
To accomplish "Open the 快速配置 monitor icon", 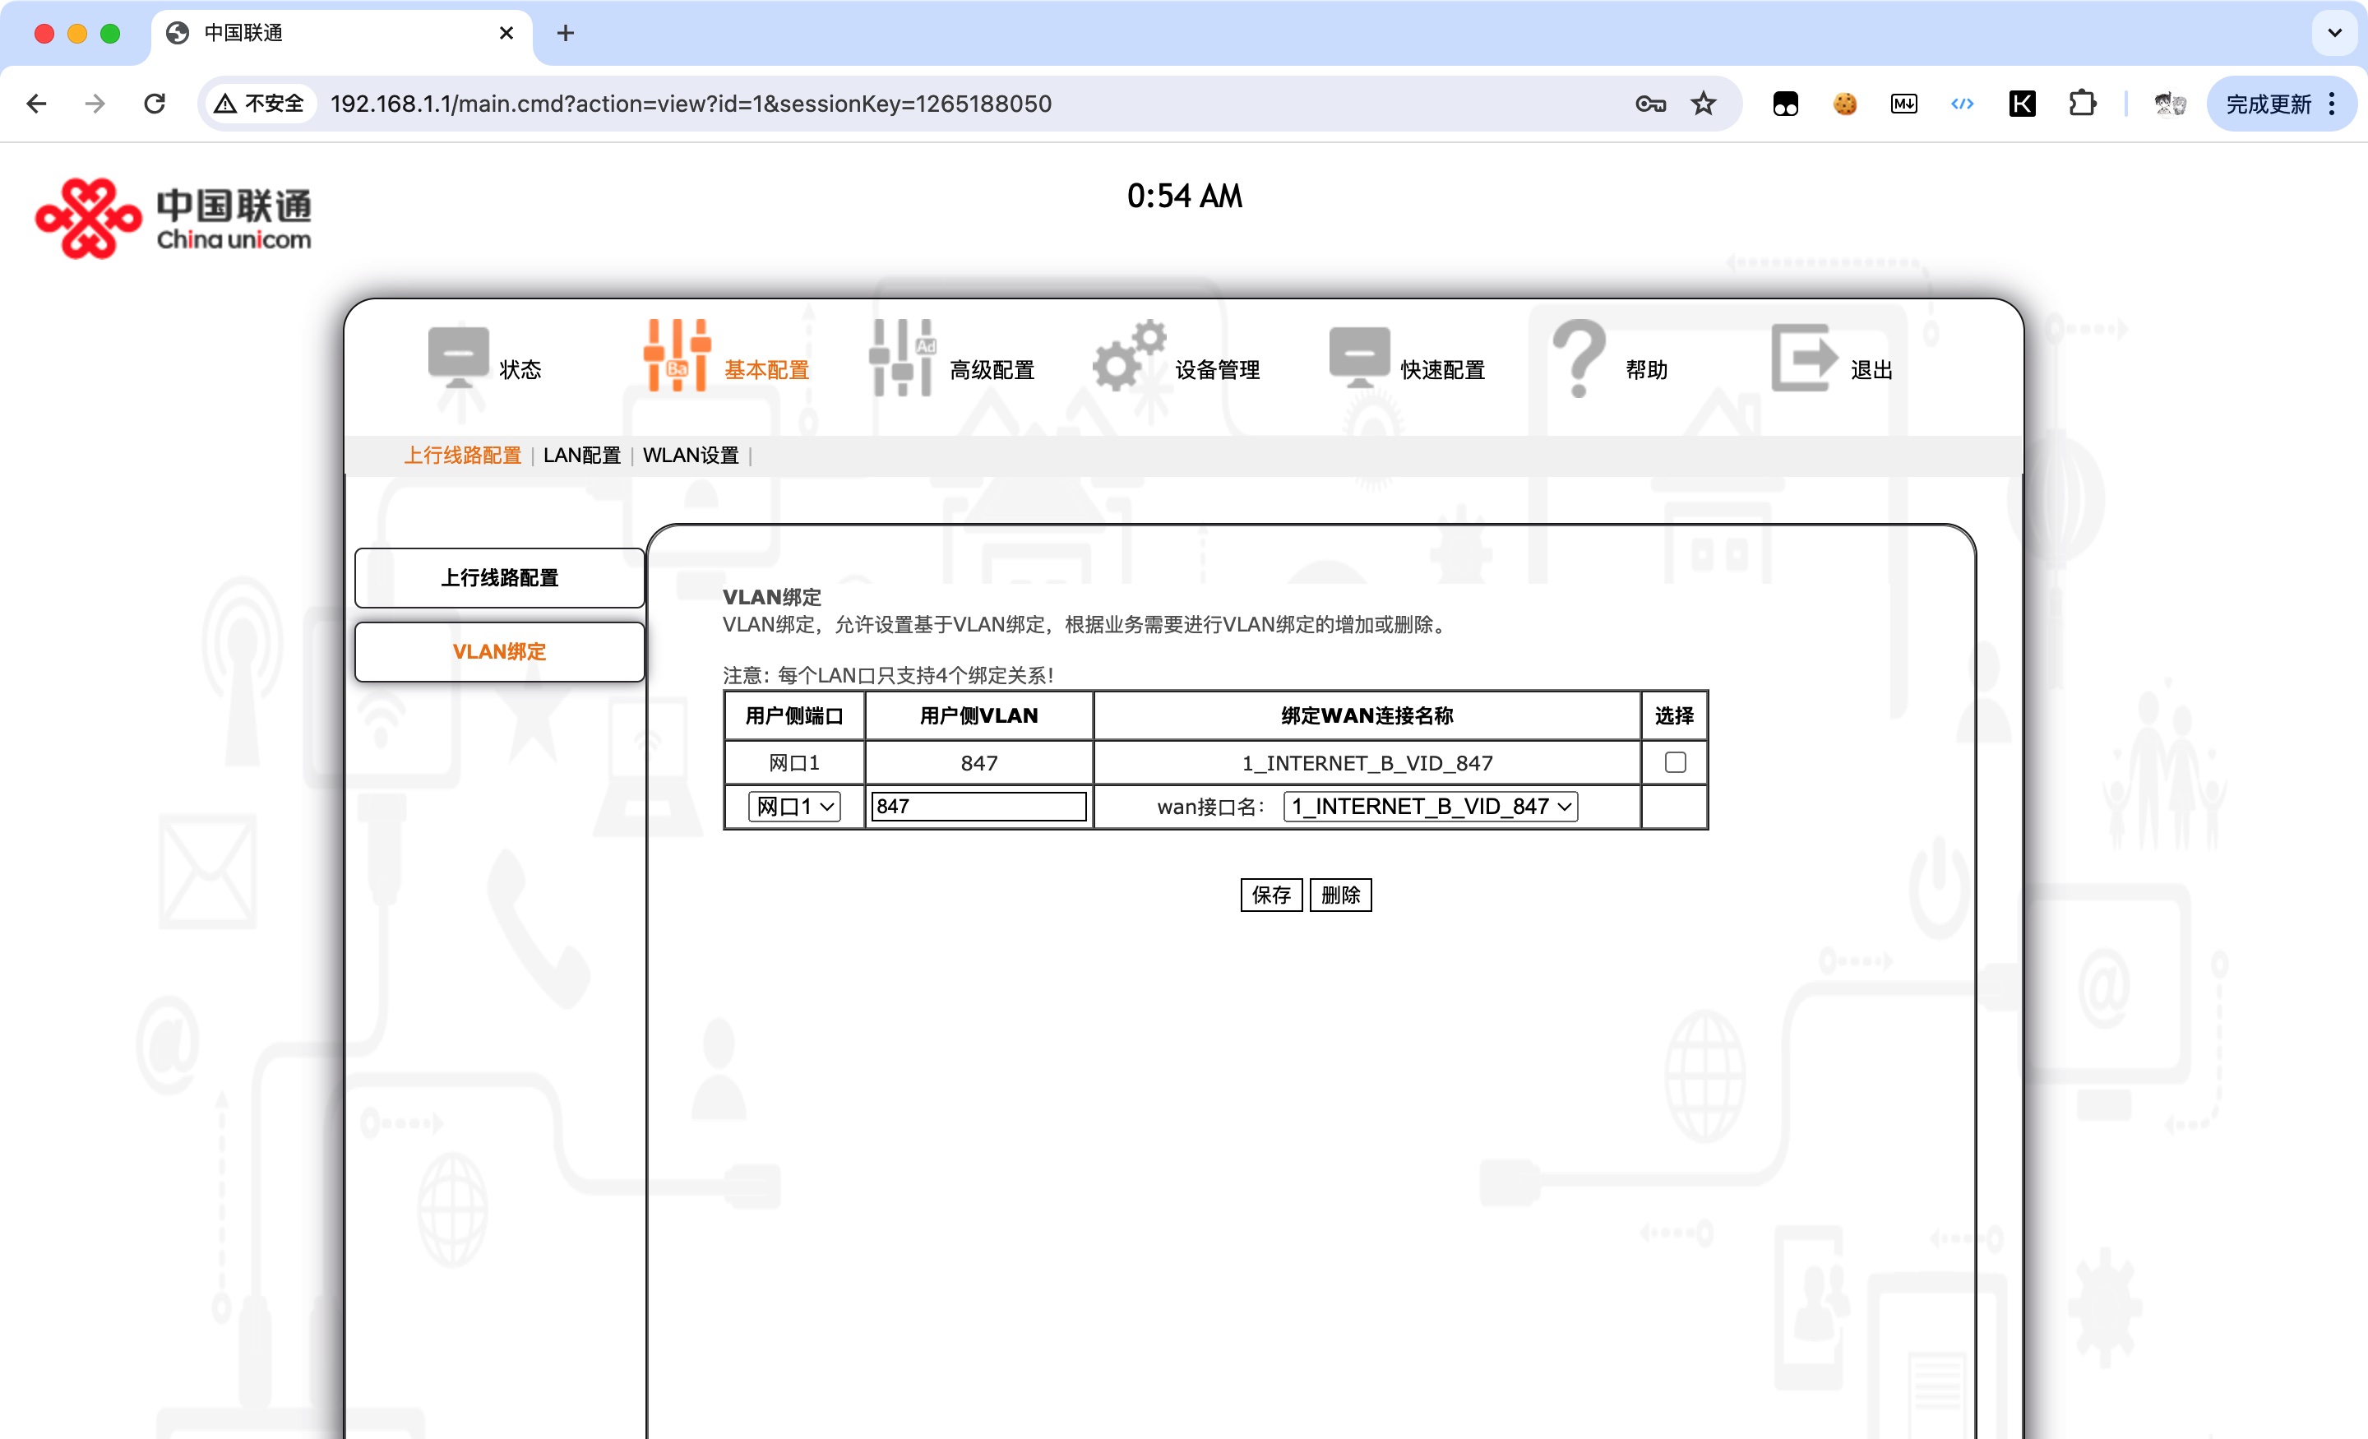I will coord(1359,358).
